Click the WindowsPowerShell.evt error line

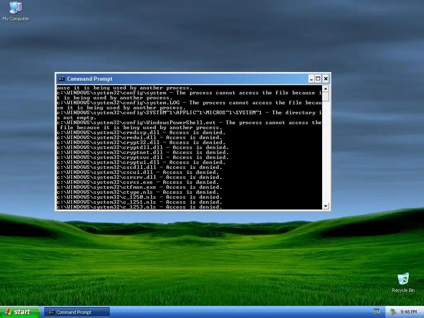point(189,125)
